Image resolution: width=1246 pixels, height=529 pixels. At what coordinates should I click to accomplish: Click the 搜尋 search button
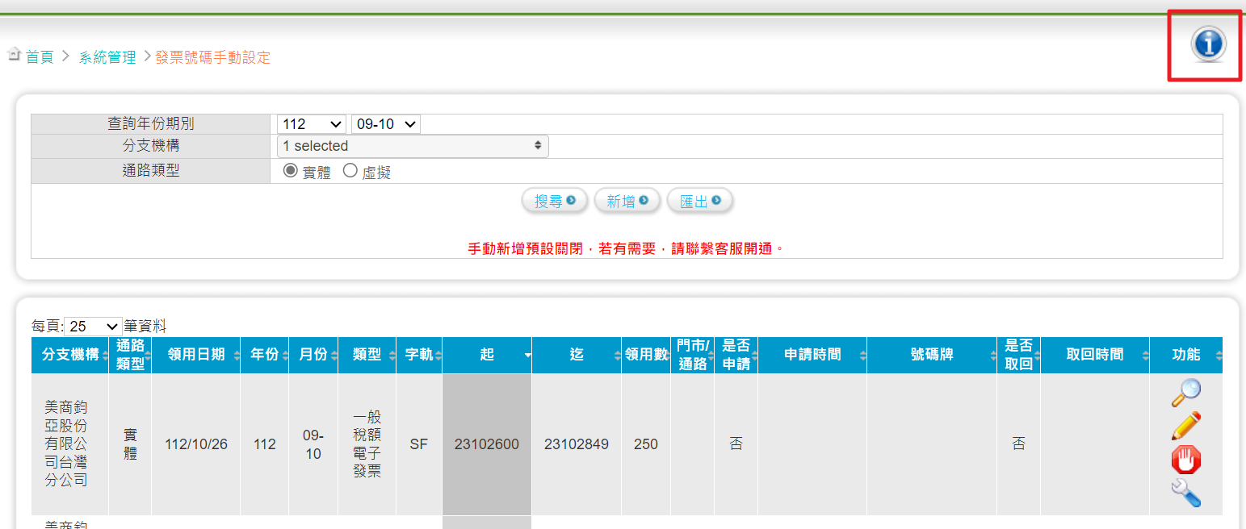(x=554, y=201)
